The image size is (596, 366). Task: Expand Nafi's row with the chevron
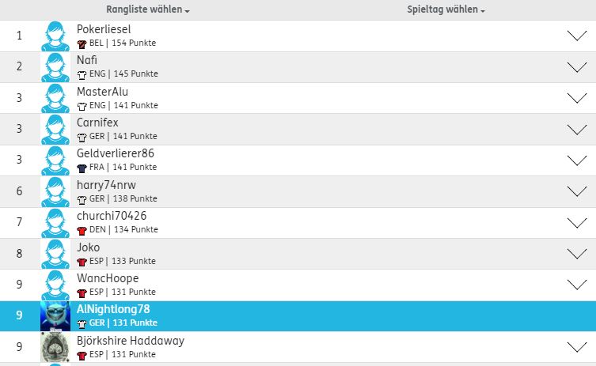(x=577, y=67)
